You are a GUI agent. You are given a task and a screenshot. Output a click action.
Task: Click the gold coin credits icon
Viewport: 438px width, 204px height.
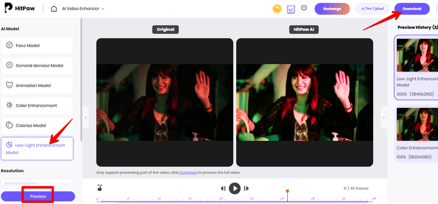[277, 9]
